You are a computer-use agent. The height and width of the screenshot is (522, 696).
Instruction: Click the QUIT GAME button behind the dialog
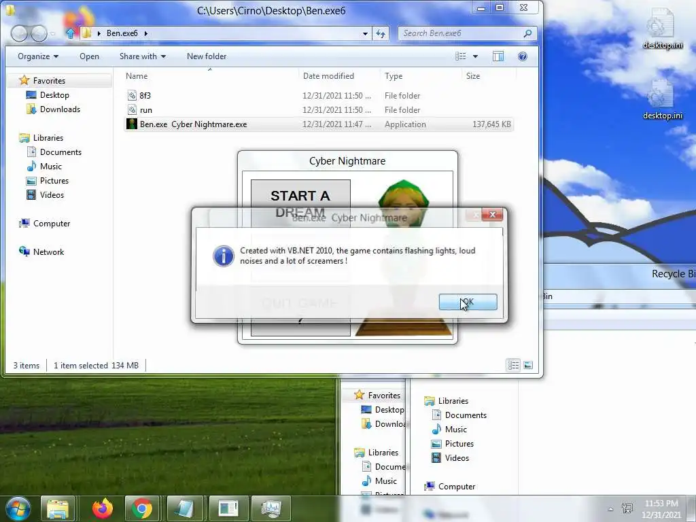tap(300, 311)
